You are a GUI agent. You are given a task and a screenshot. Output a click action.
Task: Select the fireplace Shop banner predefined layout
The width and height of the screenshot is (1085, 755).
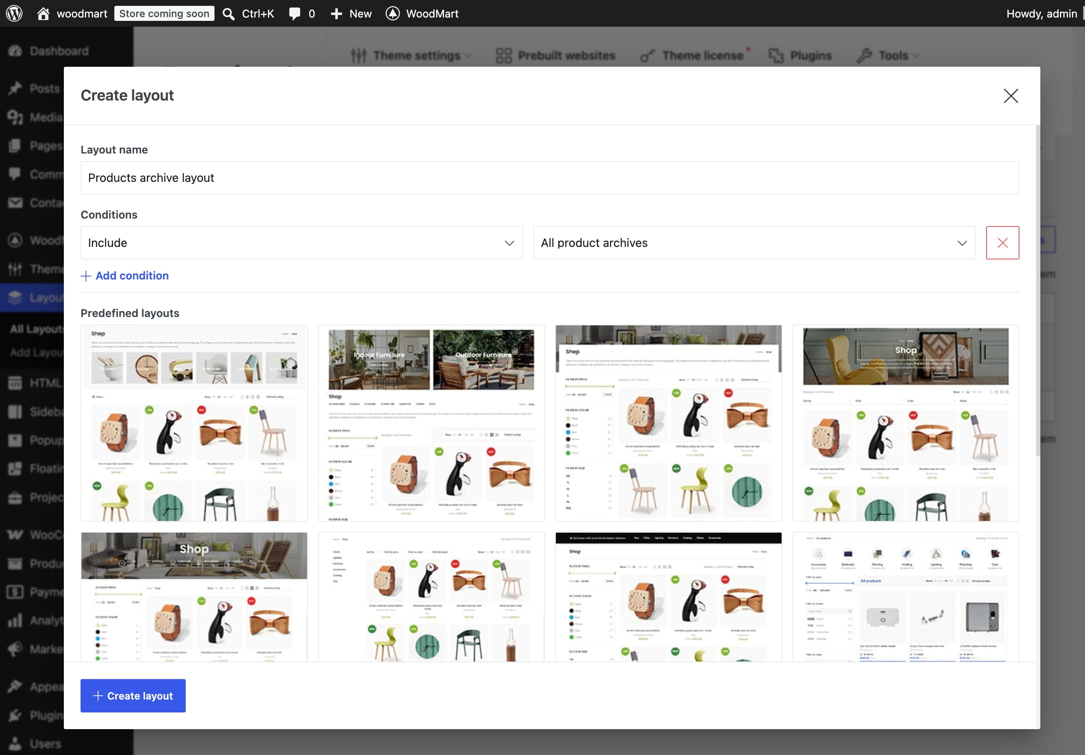pyautogui.click(x=194, y=597)
